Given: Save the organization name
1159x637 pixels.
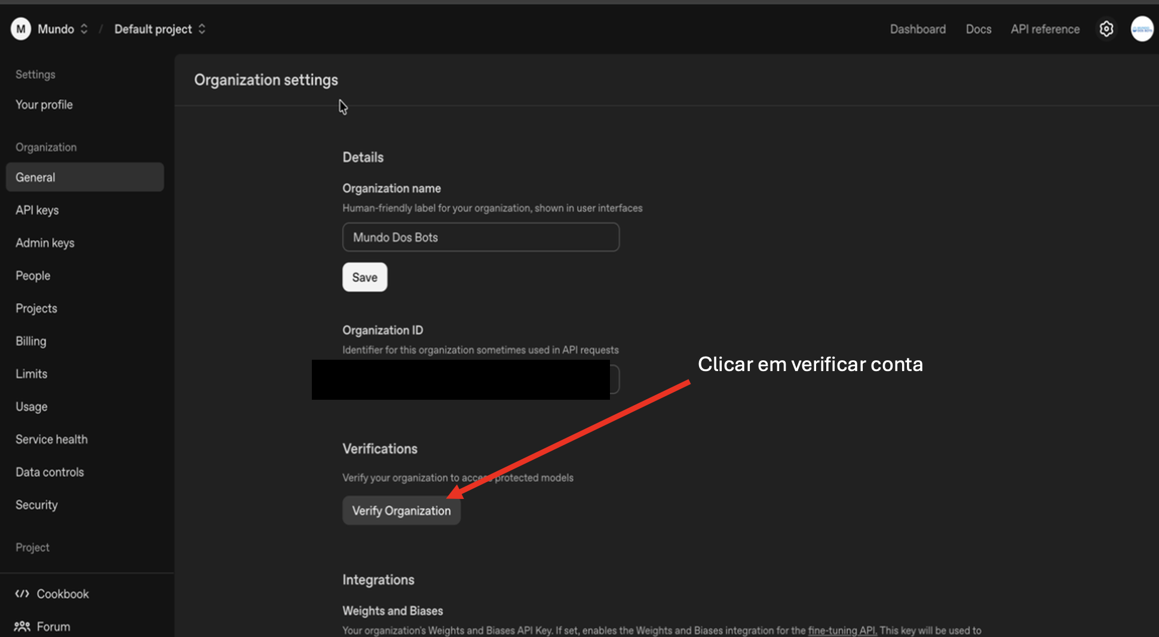Looking at the screenshot, I should [x=364, y=277].
